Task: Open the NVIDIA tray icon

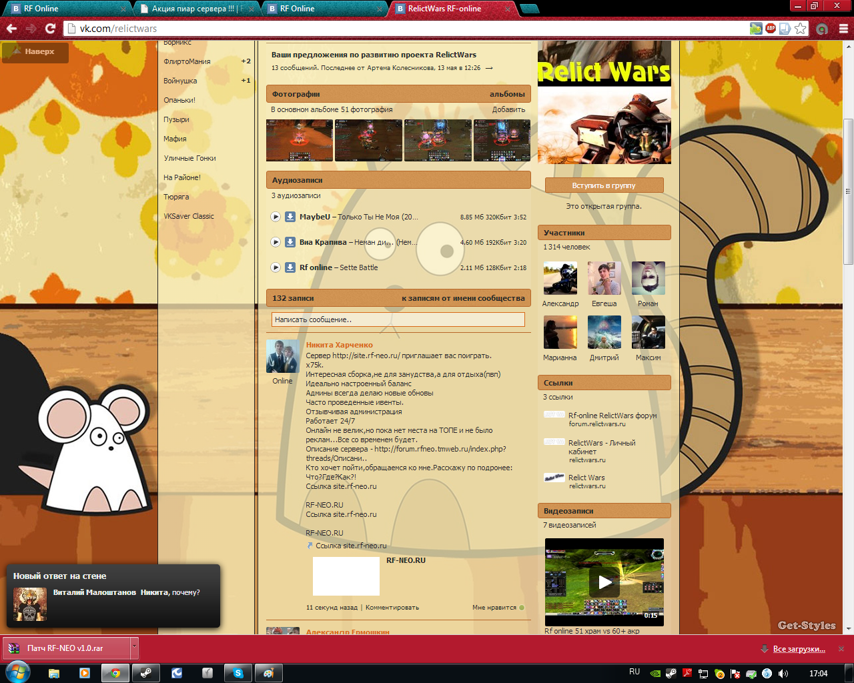Action: coord(655,674)
